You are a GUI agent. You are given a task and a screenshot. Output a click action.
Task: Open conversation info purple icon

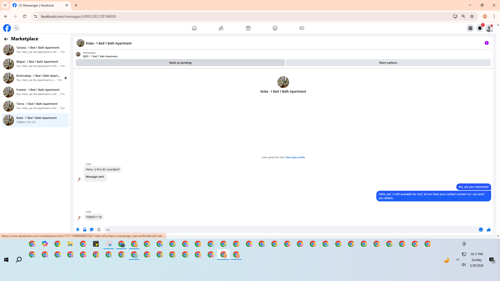[487, 43]
